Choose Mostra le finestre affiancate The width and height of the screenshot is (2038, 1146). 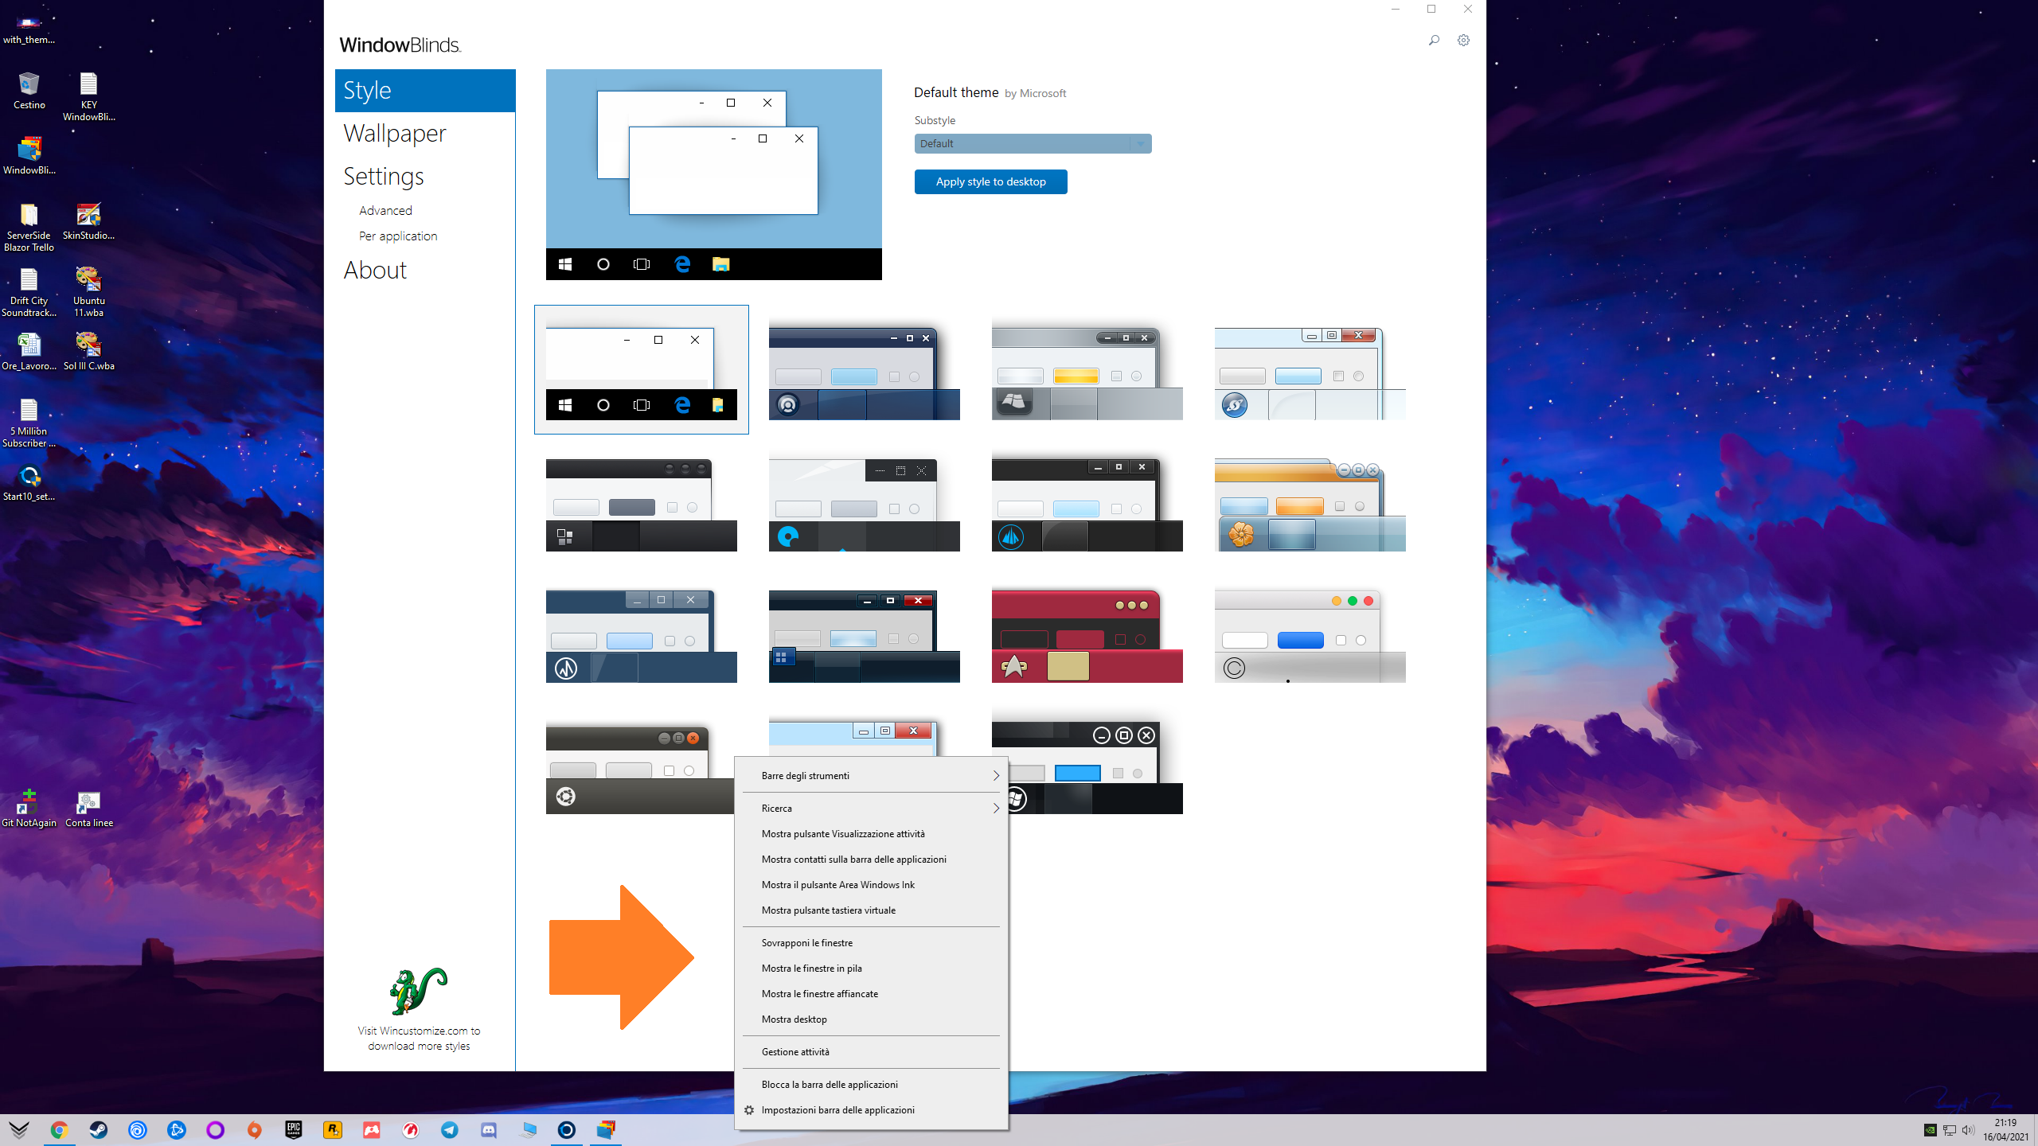point(871,993)
